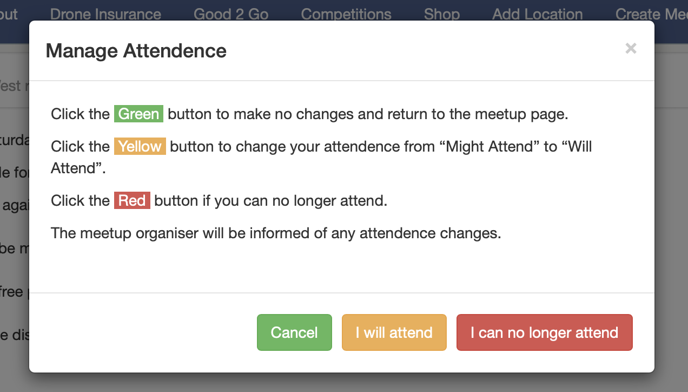This screenshot has width=688, height=392.
Task: Click the Green highlighted label in the instructions
Action: (138, 114)
